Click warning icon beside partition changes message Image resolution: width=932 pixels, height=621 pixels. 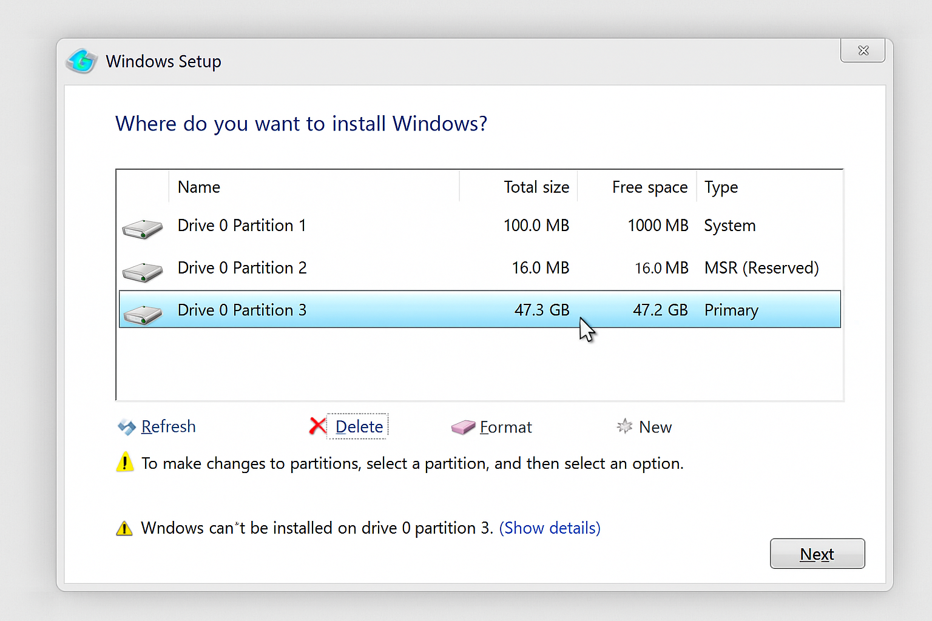coord(124,462)
